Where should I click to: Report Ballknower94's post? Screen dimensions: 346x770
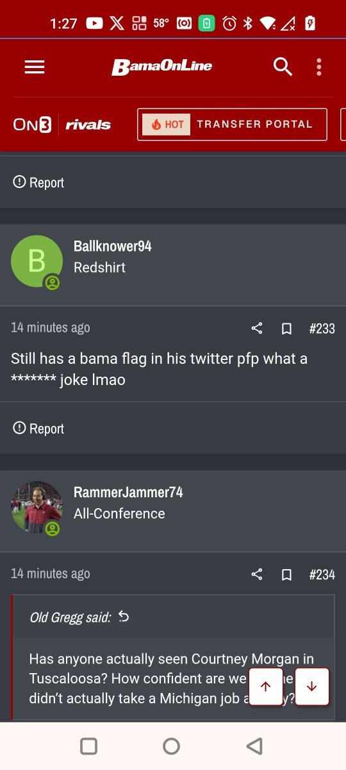pyautogui.click(x=38, y=428)
